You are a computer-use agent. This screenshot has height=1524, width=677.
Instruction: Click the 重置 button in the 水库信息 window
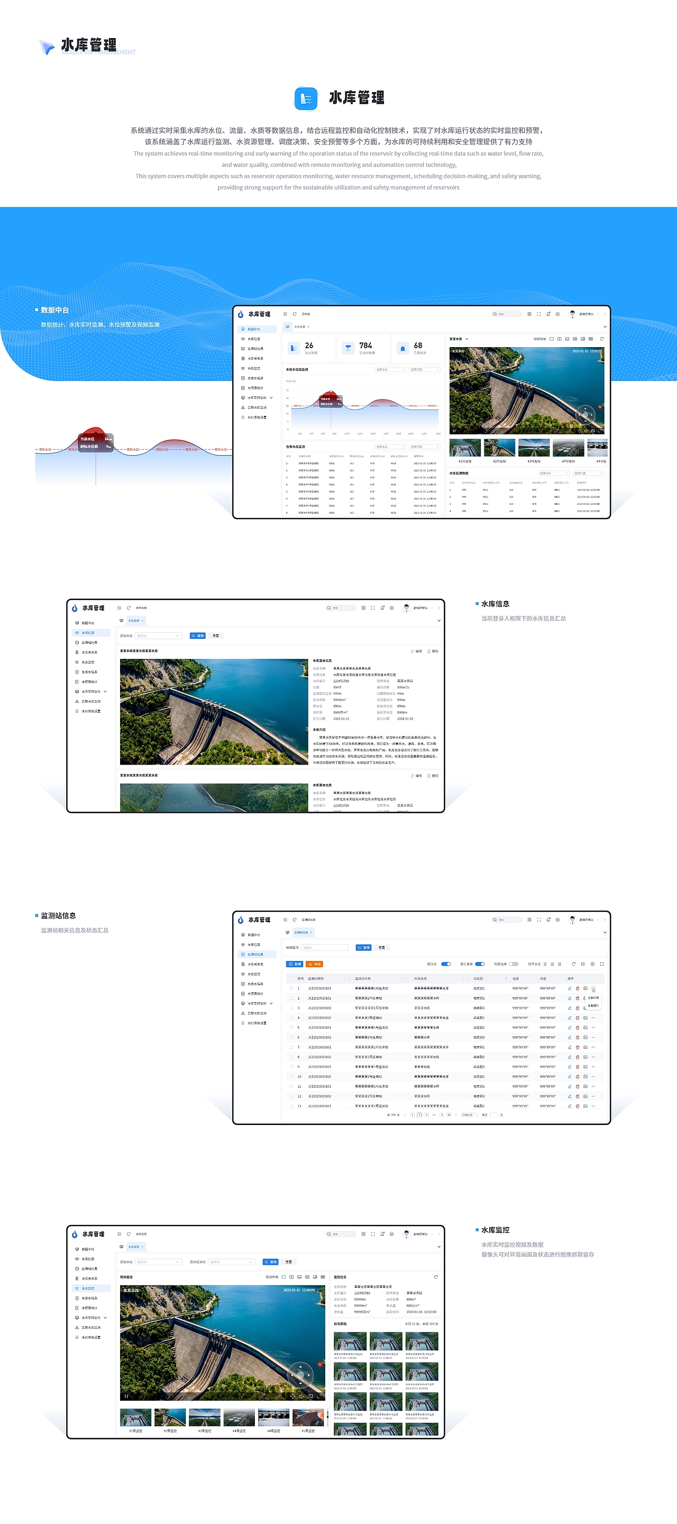[x=215, y=636]
